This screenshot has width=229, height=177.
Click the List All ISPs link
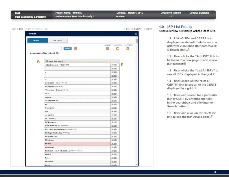pyautogui.click(x=117, y=45)
